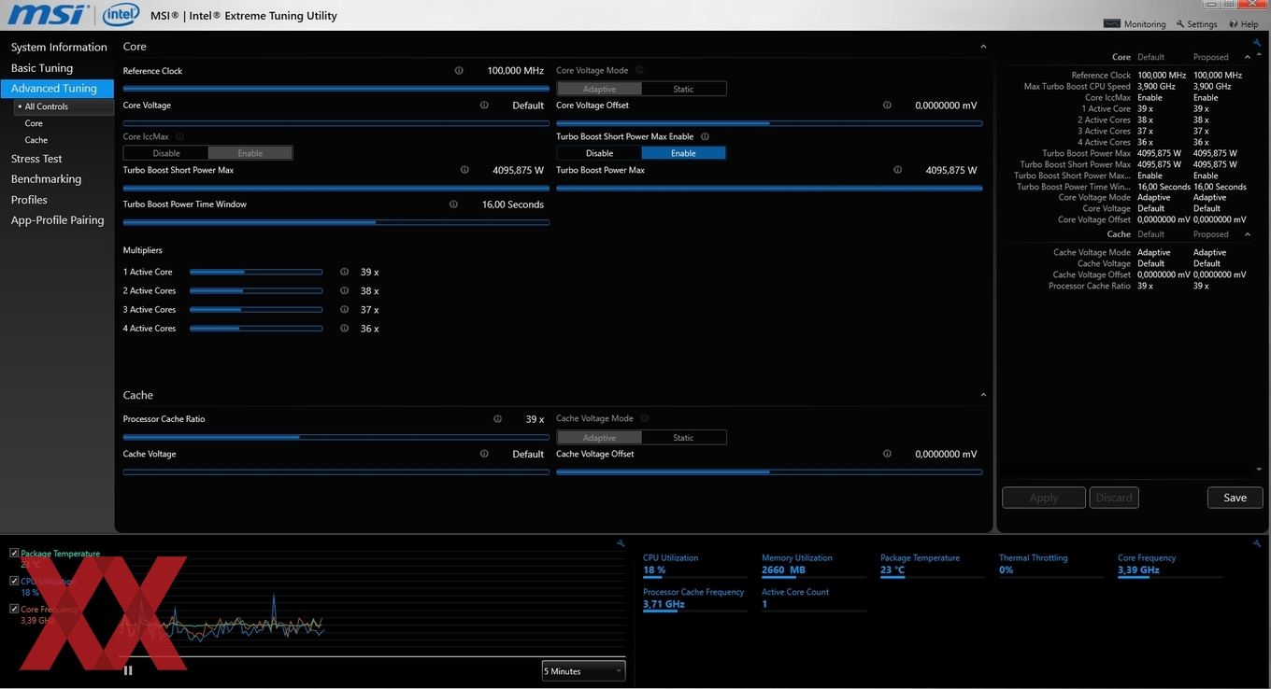Open proposed settings panel wrench icon
The width and height of the screenshot is (1271, 689).
point(1257,43)
